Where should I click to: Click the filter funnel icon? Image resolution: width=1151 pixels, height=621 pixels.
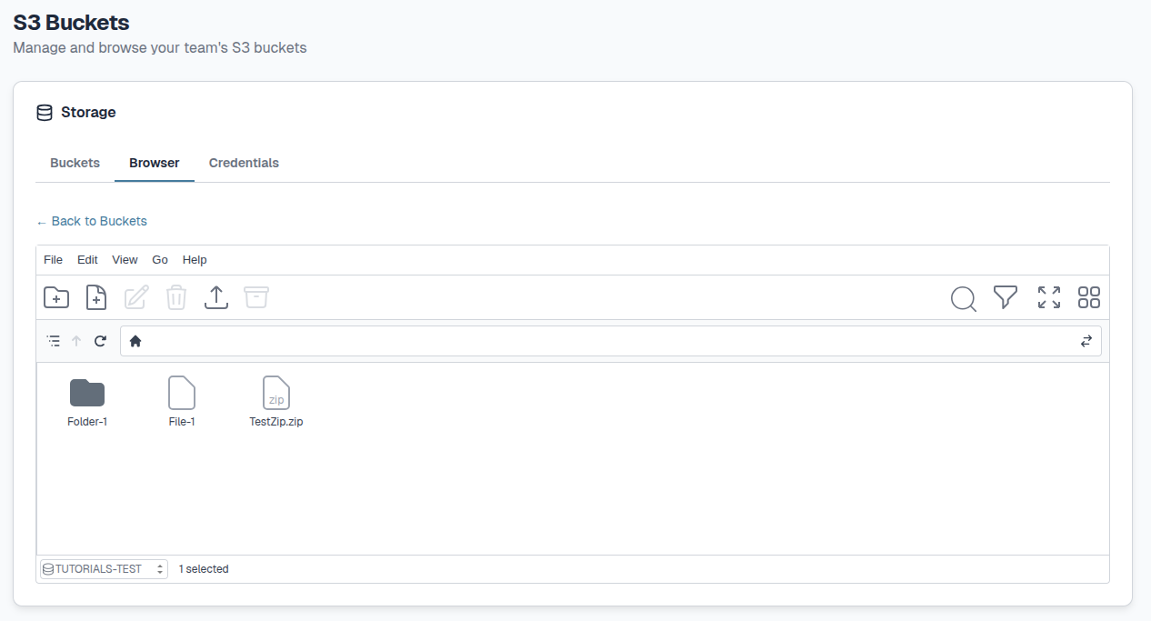click(1005, 297)
